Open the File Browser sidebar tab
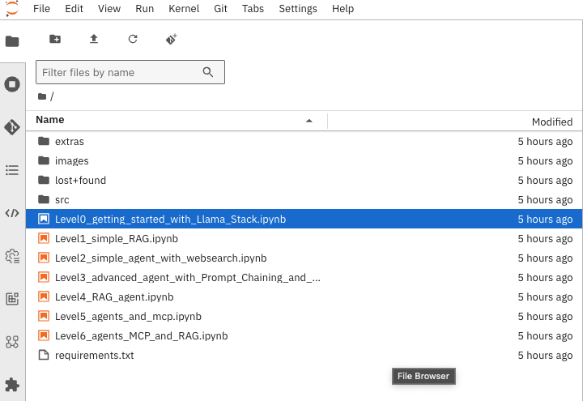Screen dimensions: 583x401 click(x=12, y=41)
